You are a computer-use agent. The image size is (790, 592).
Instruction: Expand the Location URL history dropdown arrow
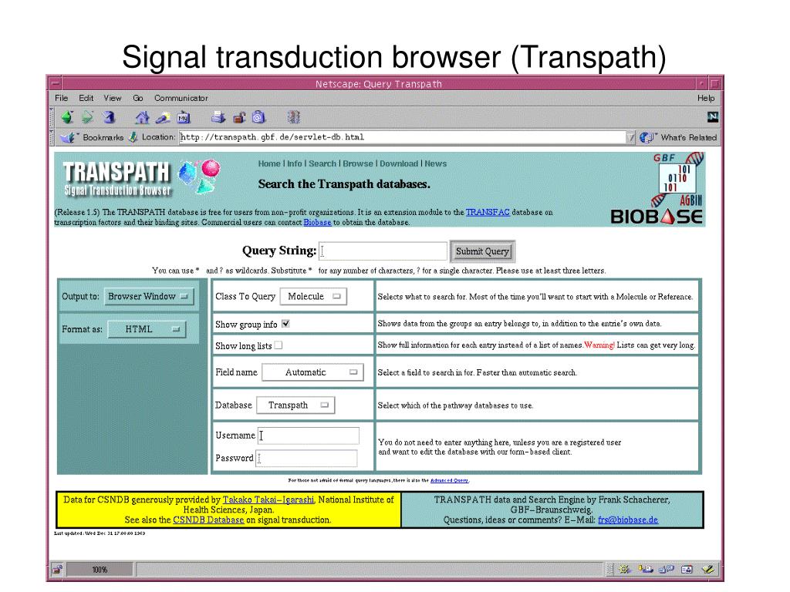[x=630, y=137]
